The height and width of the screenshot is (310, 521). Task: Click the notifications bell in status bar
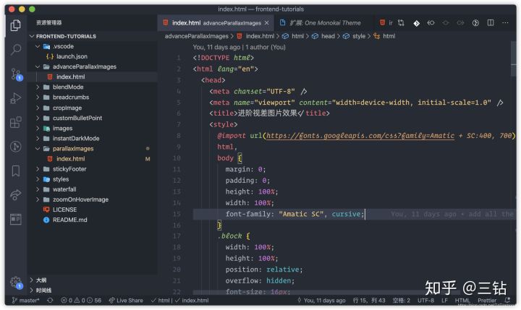[507, 300]
